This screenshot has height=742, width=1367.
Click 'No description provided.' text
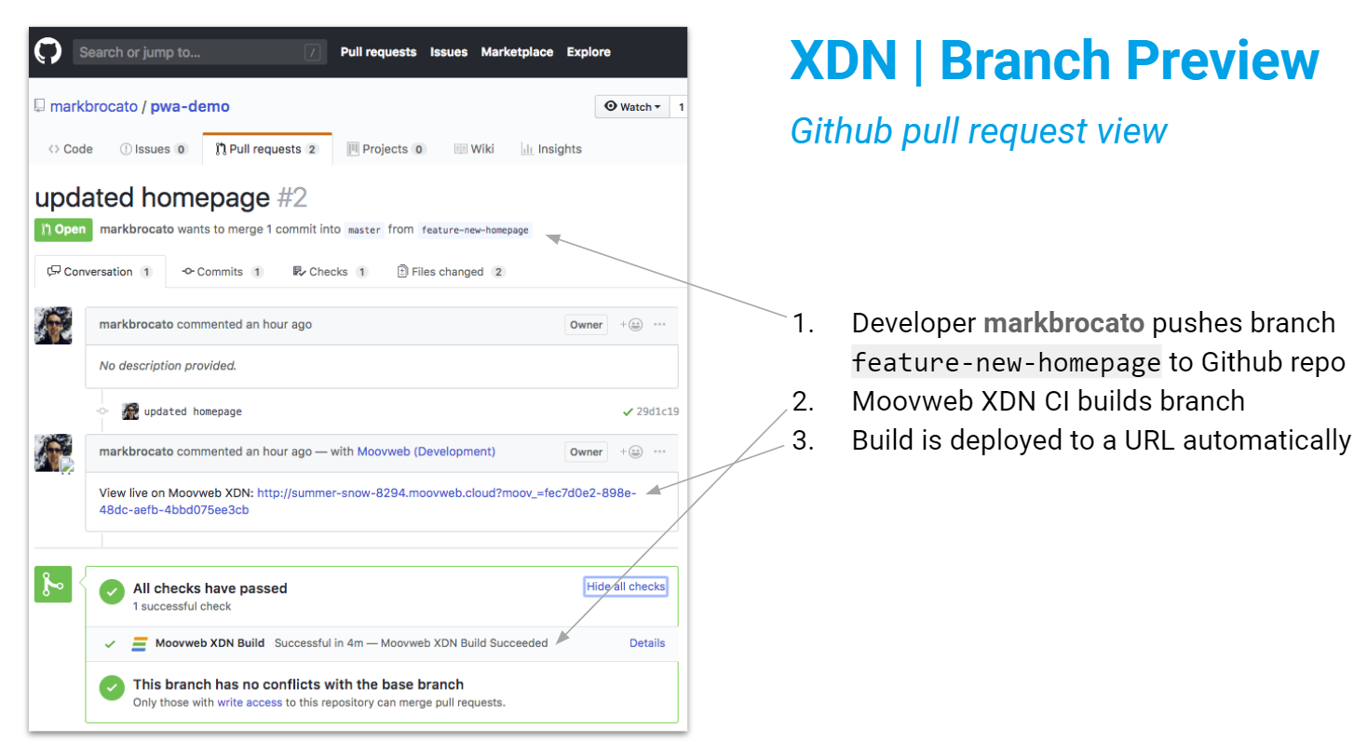tap(168, 366)
